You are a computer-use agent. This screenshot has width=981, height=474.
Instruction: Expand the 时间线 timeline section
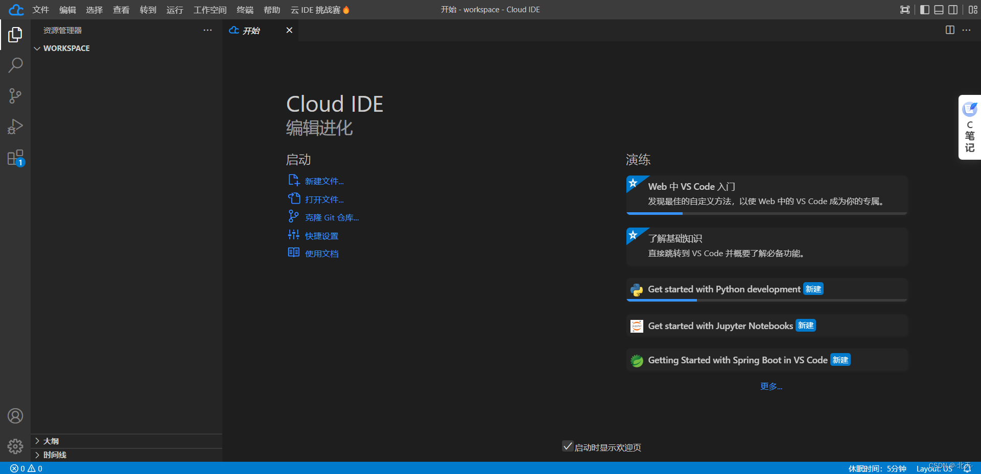click(x=126, y=455)
